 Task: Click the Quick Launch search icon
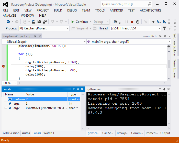click(149, 4)
